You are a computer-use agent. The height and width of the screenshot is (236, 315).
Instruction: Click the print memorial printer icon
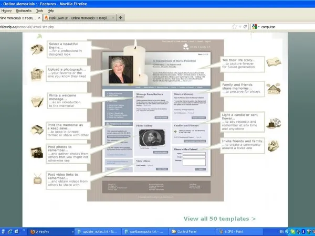click(37, 128)
